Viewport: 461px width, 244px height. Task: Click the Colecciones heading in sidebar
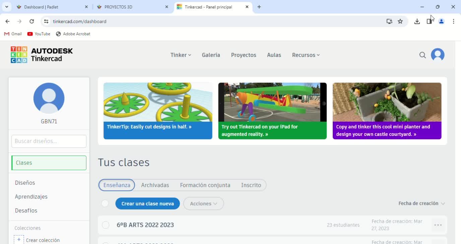[x=27, y=228]
